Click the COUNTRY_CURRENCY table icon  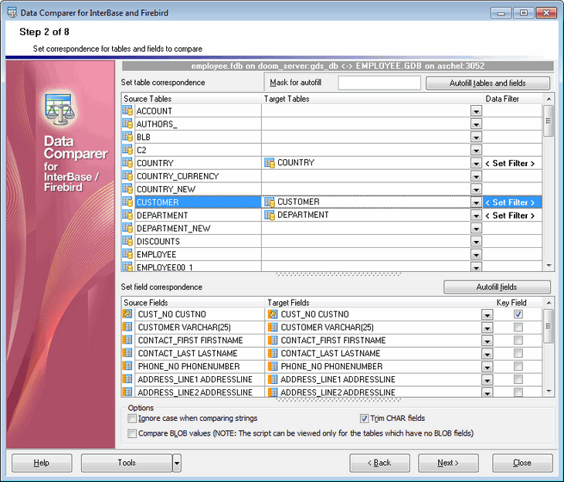127,175
